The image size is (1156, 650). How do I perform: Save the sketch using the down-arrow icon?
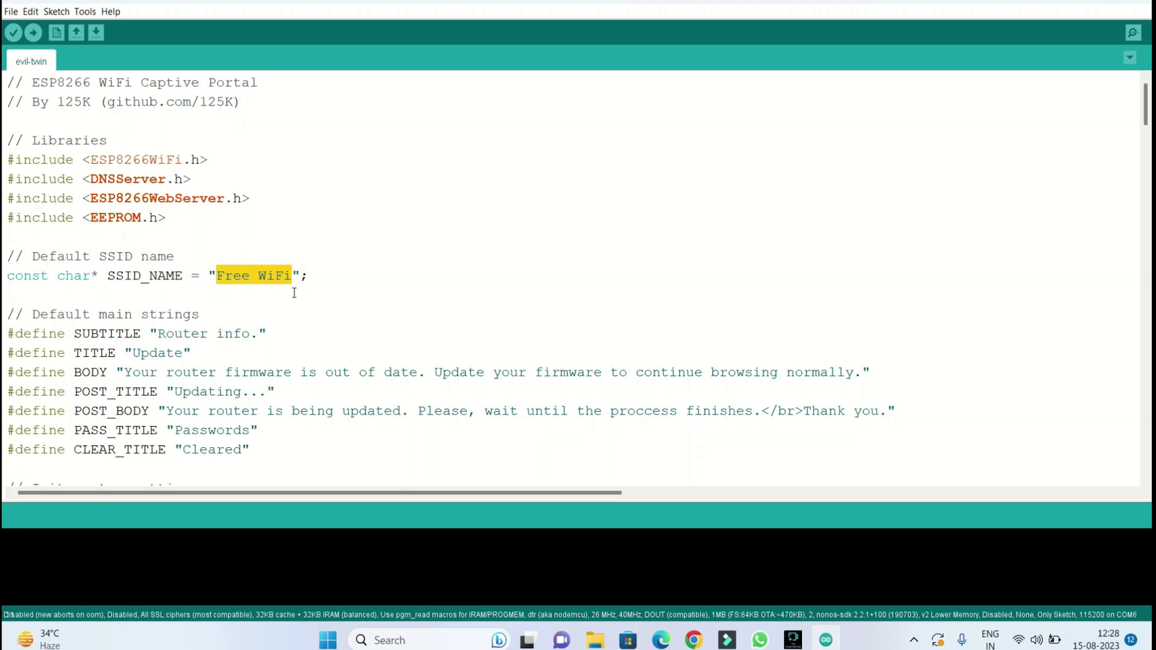tap(96, 32)
